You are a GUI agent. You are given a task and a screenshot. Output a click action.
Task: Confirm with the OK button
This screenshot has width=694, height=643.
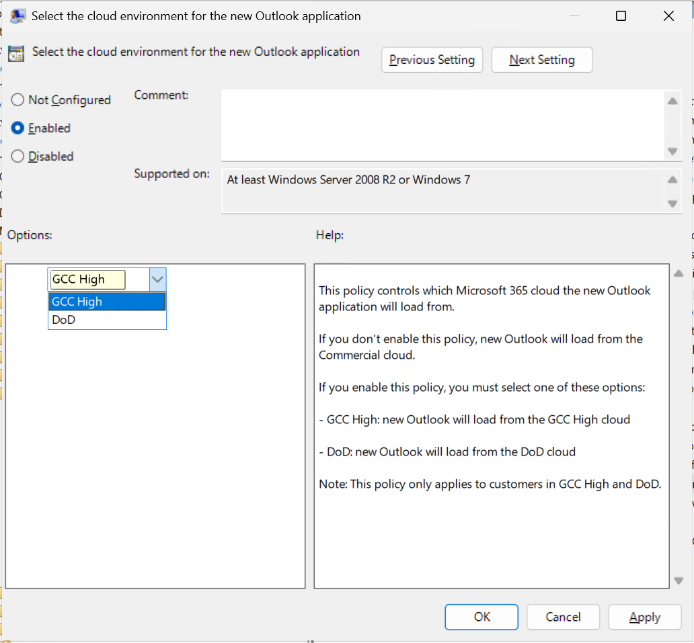click(x=481, y=617)
